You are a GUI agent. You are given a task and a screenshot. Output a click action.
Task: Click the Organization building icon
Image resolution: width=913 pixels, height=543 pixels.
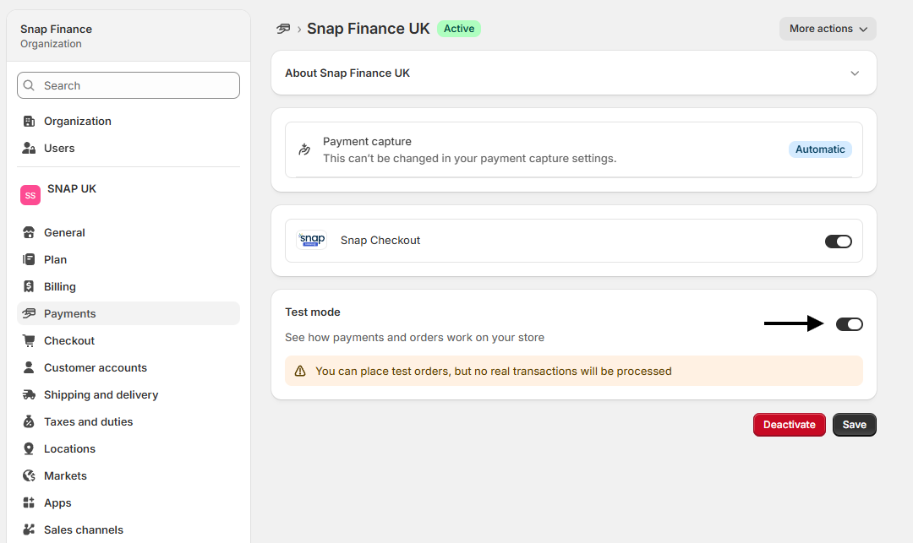[29, 121]
